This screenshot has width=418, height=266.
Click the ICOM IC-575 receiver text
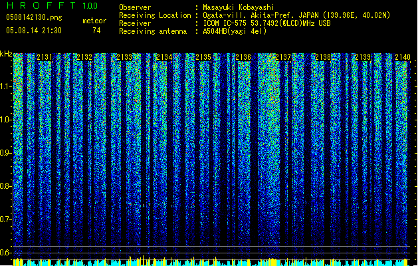(x=266, y=23)
